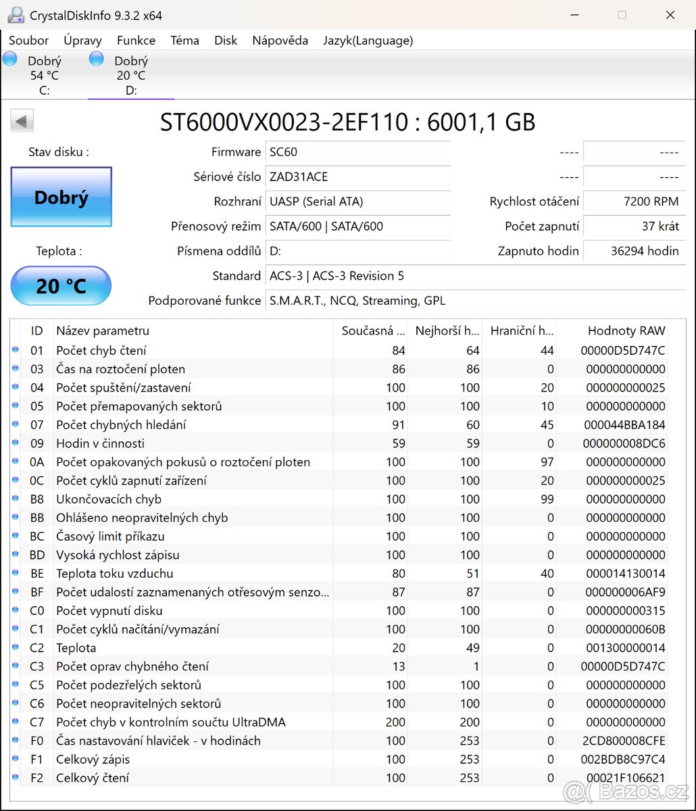
Task: Click the back arrow navigation icon
Action: (x=21, y=120)
